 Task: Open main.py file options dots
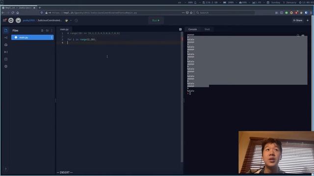point(52,37)
